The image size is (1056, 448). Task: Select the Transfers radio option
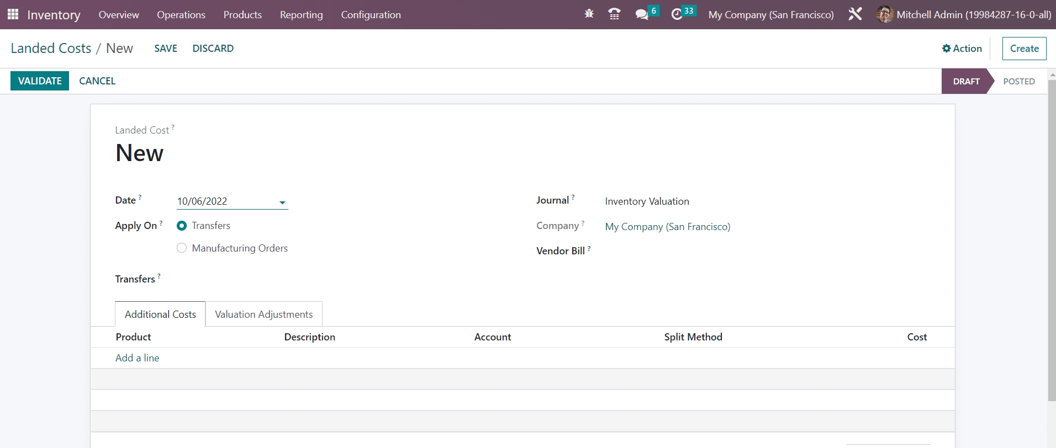pyautogui.click(x=182, y=226)
